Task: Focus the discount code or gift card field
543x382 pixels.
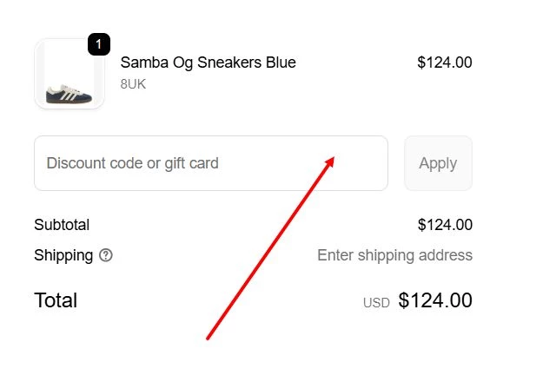Action: point(210,163)
